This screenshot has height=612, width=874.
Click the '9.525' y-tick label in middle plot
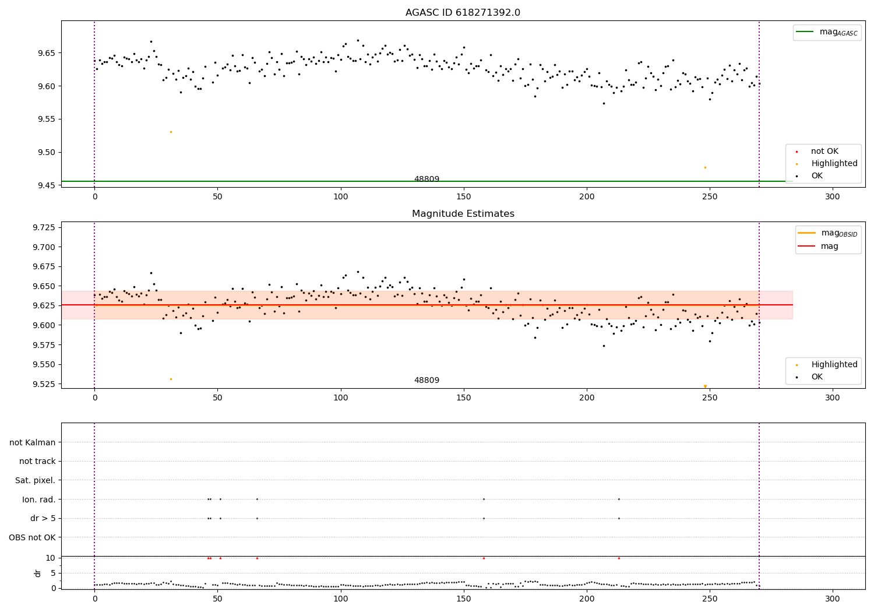[44, 384]
